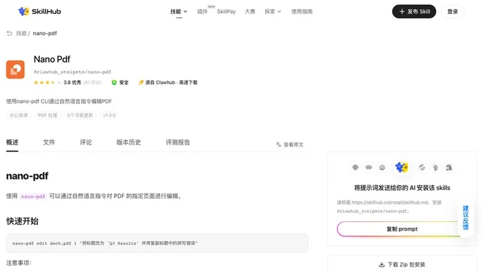Viewport: 483px width, 272px height.
Task: Click the 将提示词发送给你的 AI 安装该 skills heading
Action: tap(402, 188)
